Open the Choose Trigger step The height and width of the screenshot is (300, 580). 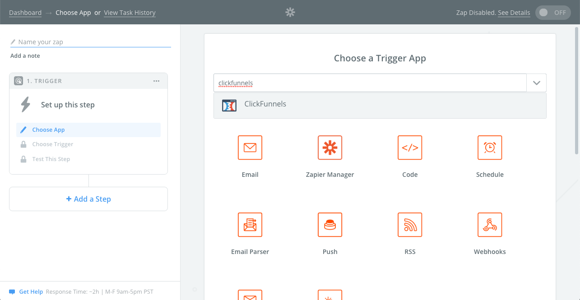click(88, 144)
